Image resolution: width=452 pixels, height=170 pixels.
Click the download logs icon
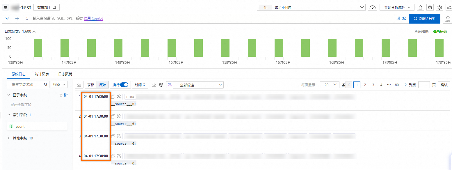(154, 85)
